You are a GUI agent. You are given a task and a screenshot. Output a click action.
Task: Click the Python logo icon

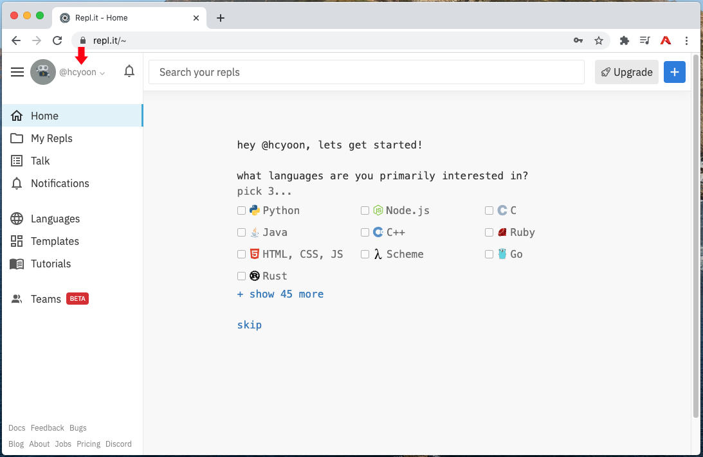pos(255,210)
